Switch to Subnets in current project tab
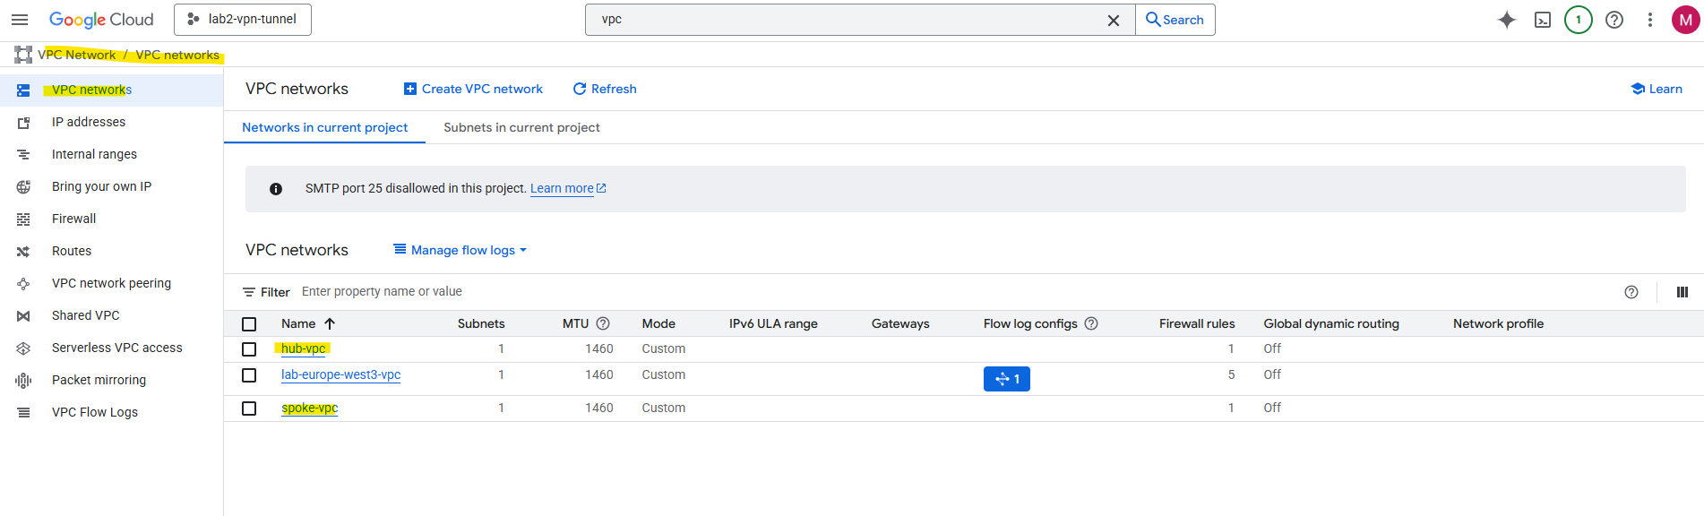Image resolution: width=1704 pixels, height=516 pixels. 521,127
